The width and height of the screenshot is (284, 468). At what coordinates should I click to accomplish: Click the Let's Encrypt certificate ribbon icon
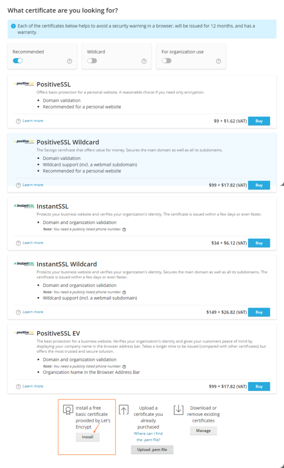click(x=68, y=410)
